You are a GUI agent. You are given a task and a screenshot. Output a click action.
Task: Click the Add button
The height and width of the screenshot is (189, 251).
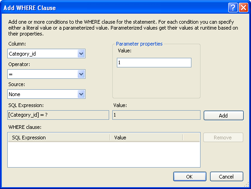(223, 115)
